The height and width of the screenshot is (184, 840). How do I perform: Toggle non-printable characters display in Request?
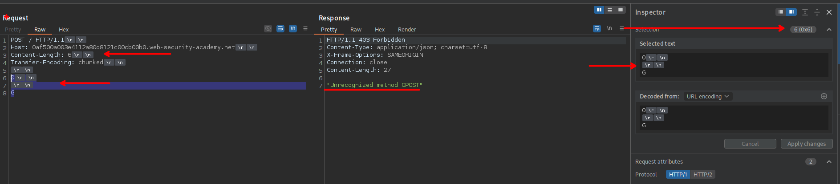click(x=293, y=28)
